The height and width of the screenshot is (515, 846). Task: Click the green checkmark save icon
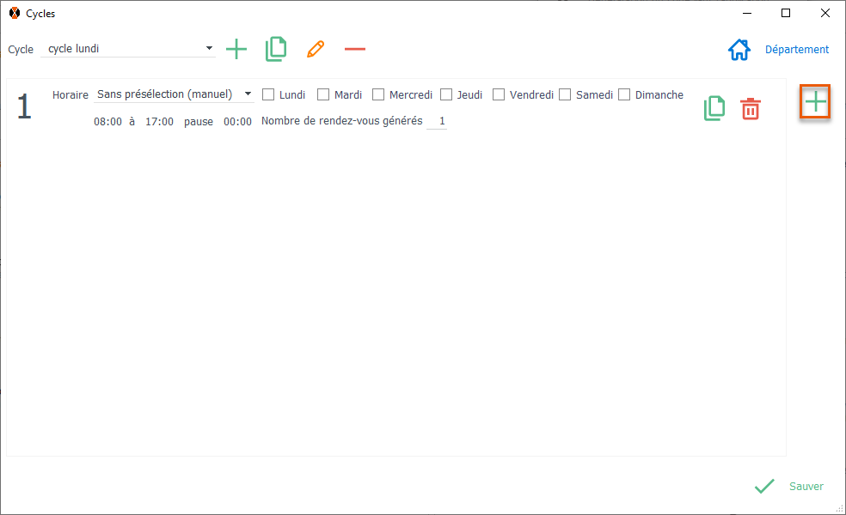[x=763, y=487]
